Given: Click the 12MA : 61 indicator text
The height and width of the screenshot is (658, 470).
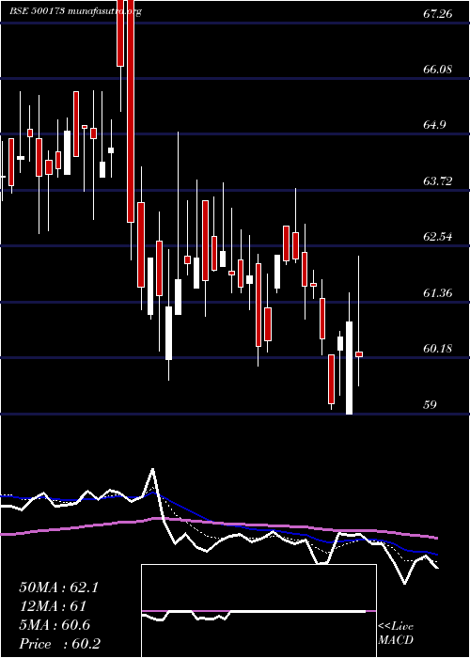Looking at the screenshot, I should [x=53, y=606].
